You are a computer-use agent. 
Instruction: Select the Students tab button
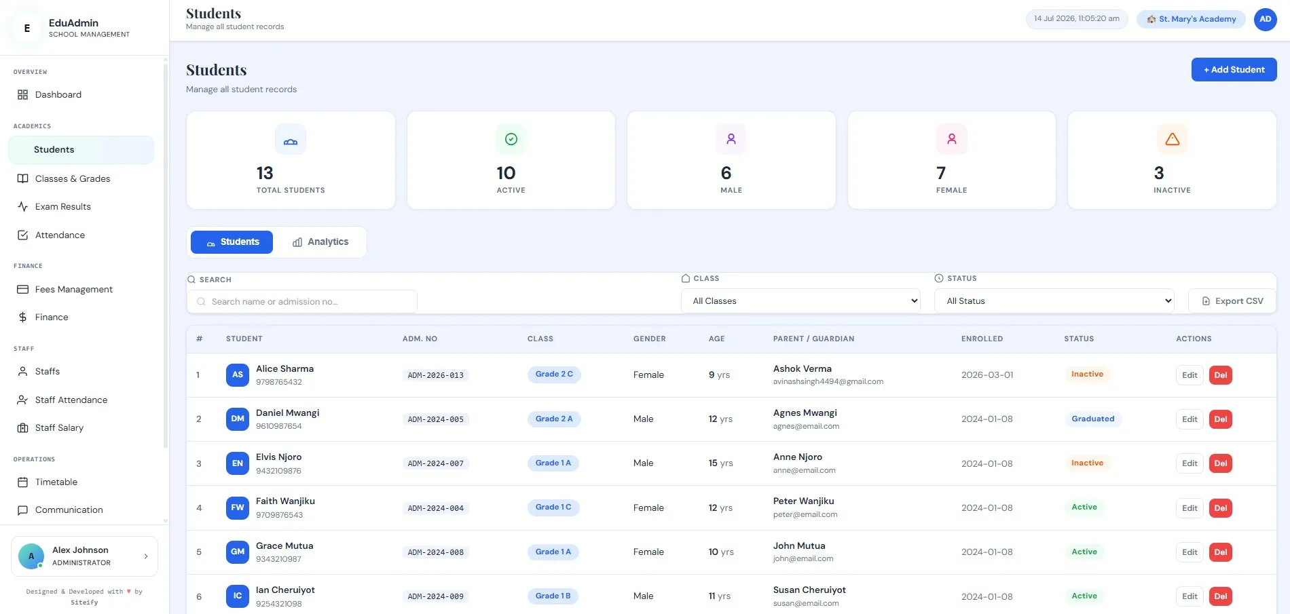pos(232,242)
